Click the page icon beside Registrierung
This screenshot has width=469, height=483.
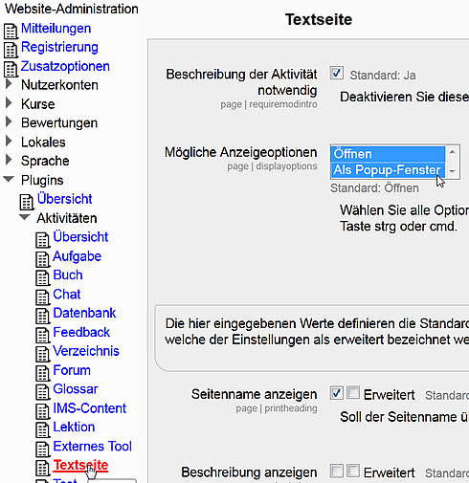coord(11,50)
